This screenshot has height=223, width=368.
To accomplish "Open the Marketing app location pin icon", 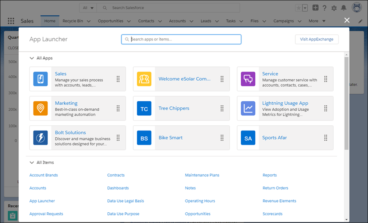I will tap(40, 108).
